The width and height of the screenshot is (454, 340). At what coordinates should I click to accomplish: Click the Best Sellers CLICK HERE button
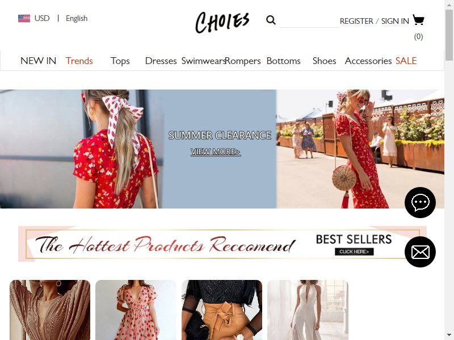(354, 252)
